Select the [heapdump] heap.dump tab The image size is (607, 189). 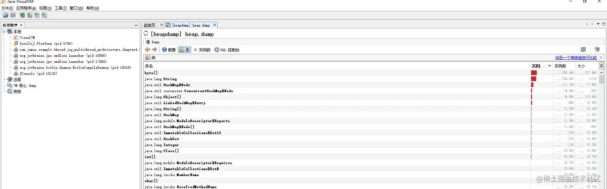point(191,25)
